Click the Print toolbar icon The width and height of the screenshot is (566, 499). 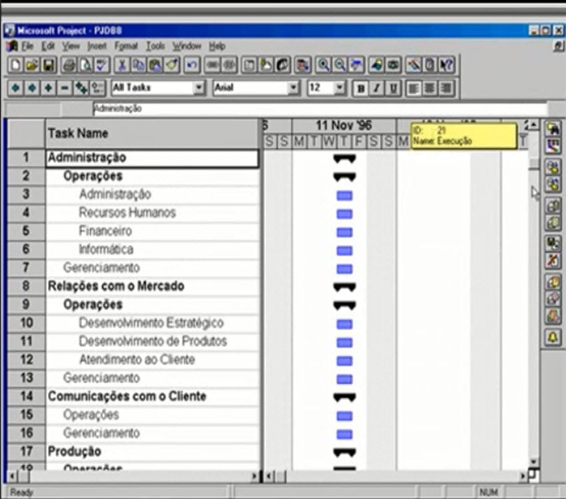pos(69,66)
